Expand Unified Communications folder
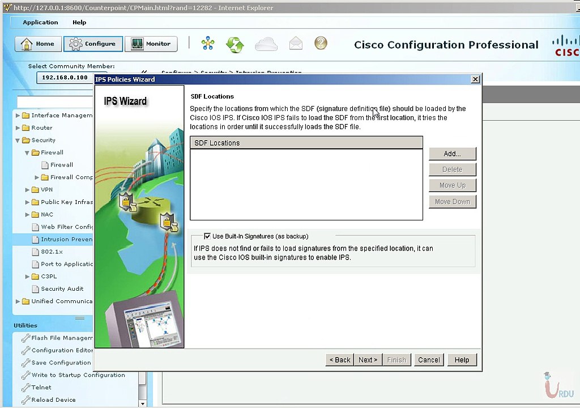Screen dimensions: 580x408 click(18, 301)
